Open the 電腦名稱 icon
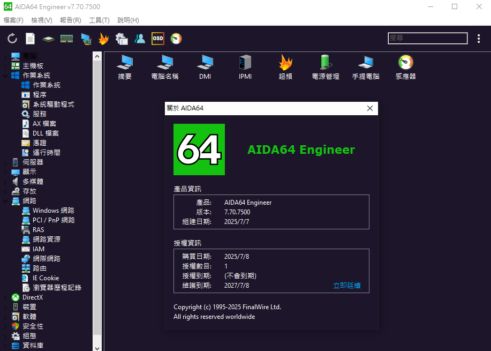 pos(165,67)
